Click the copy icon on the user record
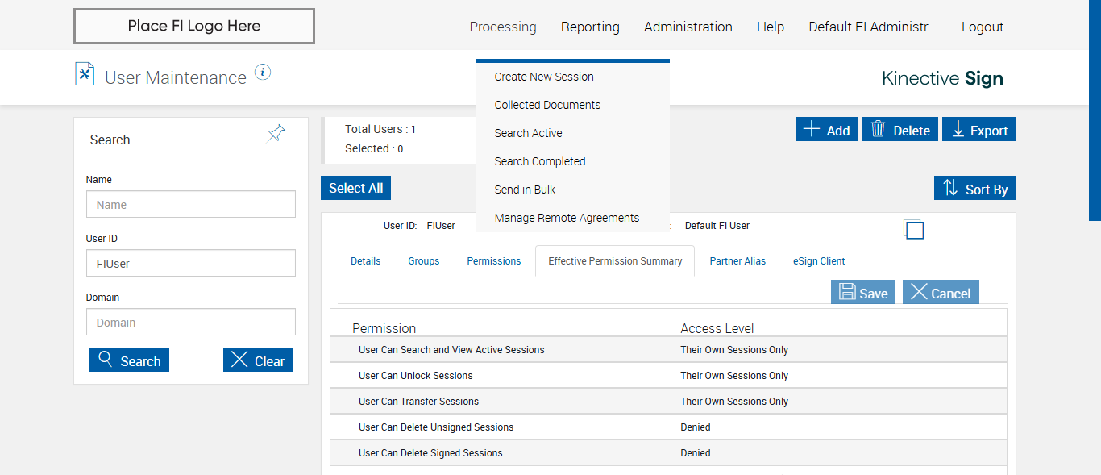 coord(913,229)
